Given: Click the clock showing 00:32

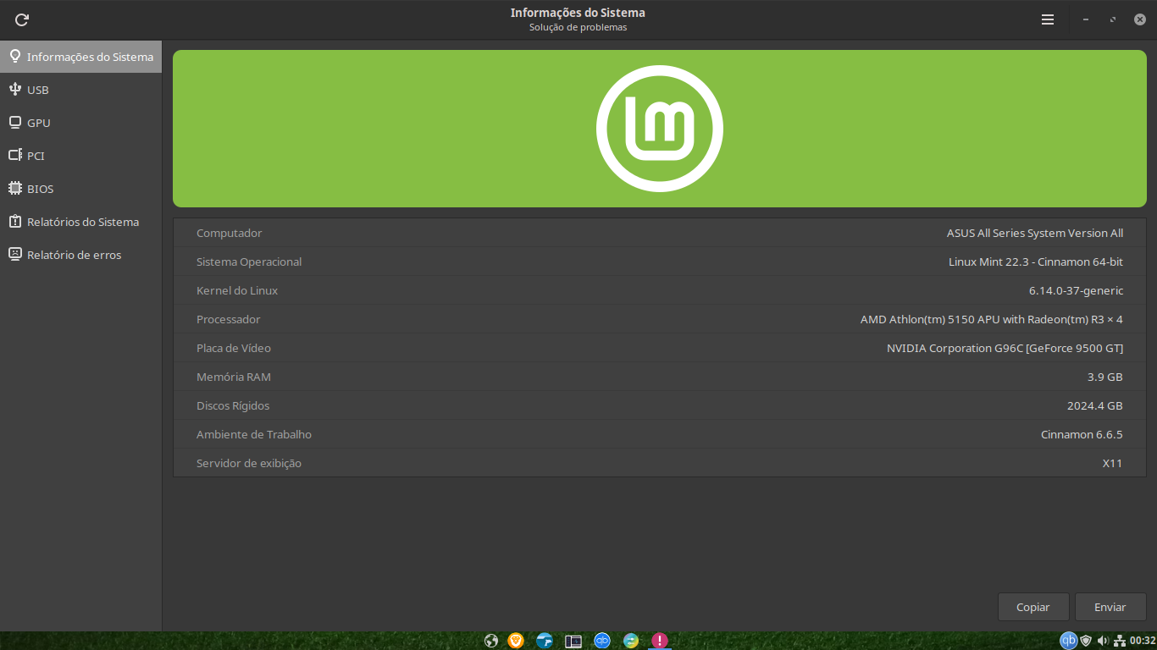Looking at the screenshot, I should tap(1143, 641).
